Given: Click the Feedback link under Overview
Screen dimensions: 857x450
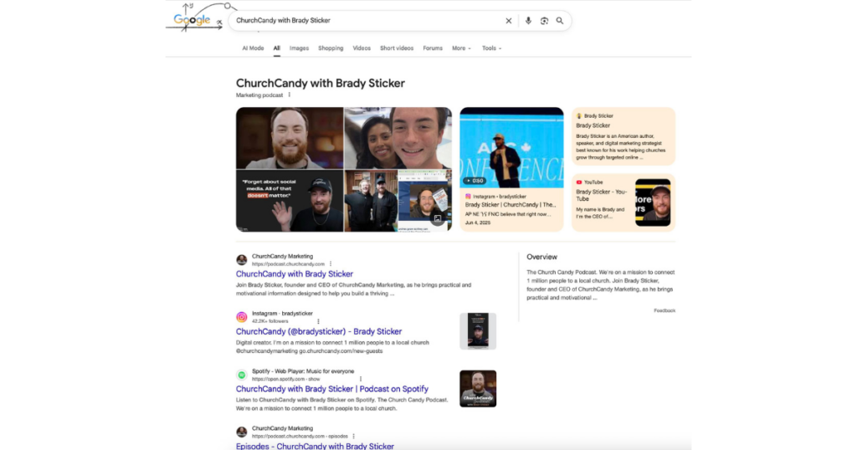Looking at the screenshot, I should (664, 310).
